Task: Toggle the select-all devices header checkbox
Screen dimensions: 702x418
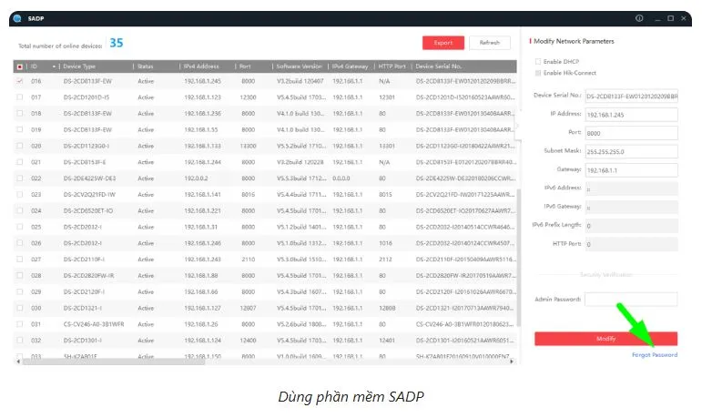Action: click(20, 66)
